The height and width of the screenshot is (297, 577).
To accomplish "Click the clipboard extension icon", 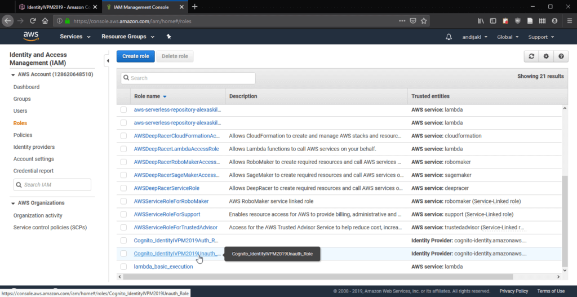I will (505, 21).
